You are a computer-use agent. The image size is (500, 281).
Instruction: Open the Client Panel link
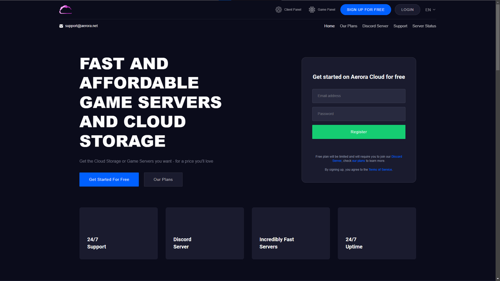tap(292, 10)
